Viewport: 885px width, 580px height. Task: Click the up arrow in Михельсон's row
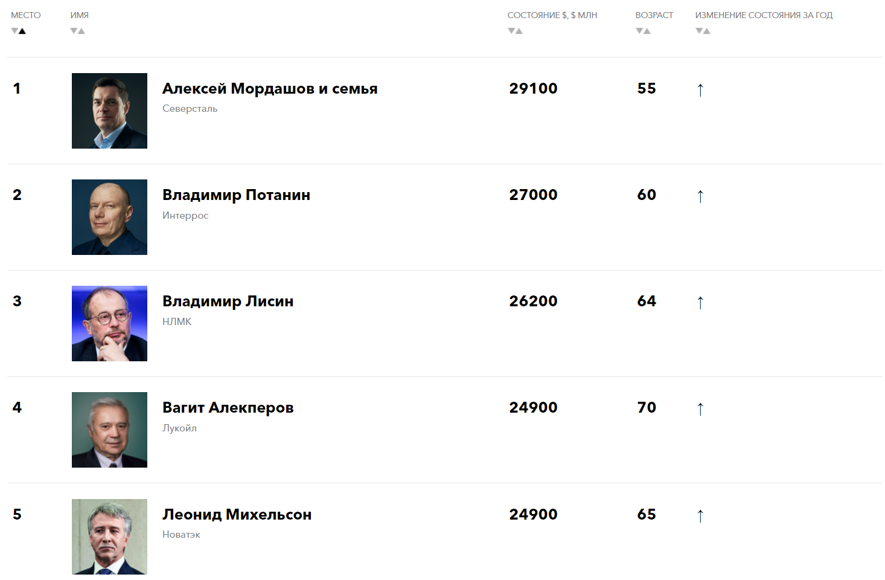(700, 516)
